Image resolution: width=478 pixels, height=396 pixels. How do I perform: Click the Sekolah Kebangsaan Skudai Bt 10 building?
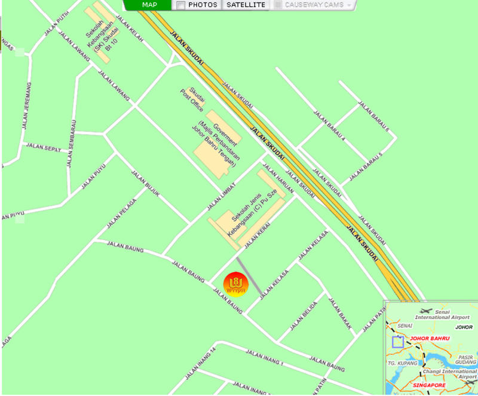point(102,32)
